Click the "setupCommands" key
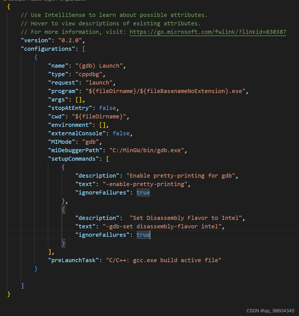The width and height of the screenshot is (299, 316). coord(73,159)
